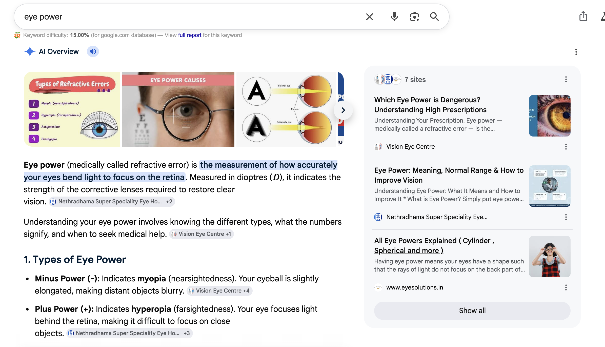Click the 'Minus Power (-):' bullet text
The width and height of the screenshot is (605, 347).
(x=67, y=279)
